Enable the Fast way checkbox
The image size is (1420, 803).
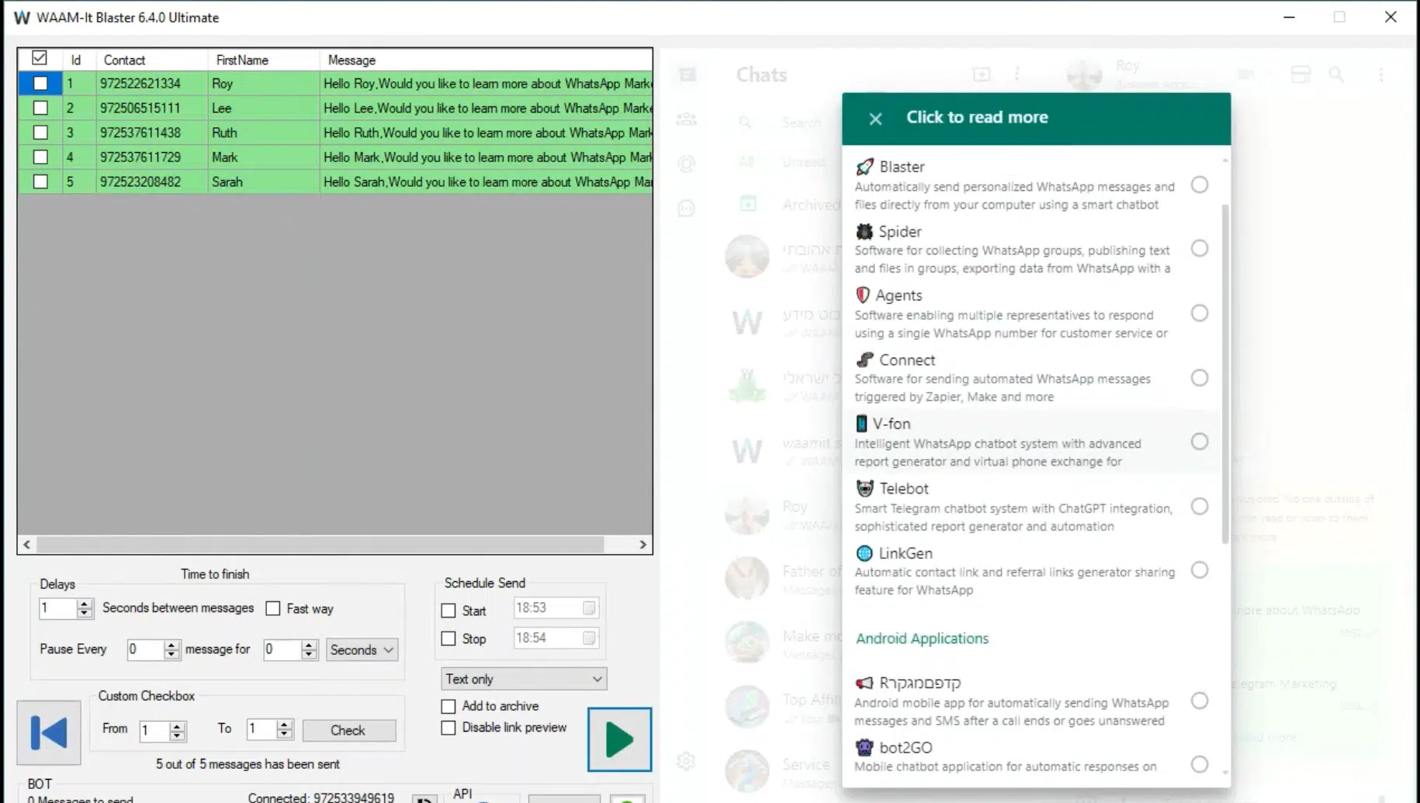[273, 608]
